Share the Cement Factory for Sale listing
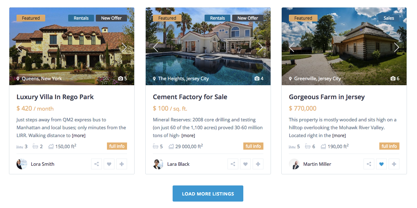Viewport: 417px width, 208px height. (x=233, y=164)
